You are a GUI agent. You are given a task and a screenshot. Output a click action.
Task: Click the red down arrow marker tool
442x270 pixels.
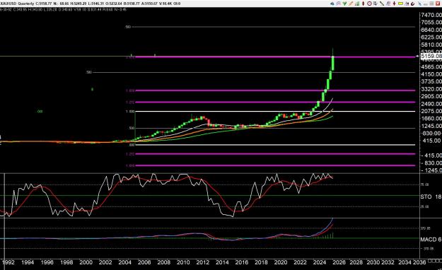(x=394, y=4)
